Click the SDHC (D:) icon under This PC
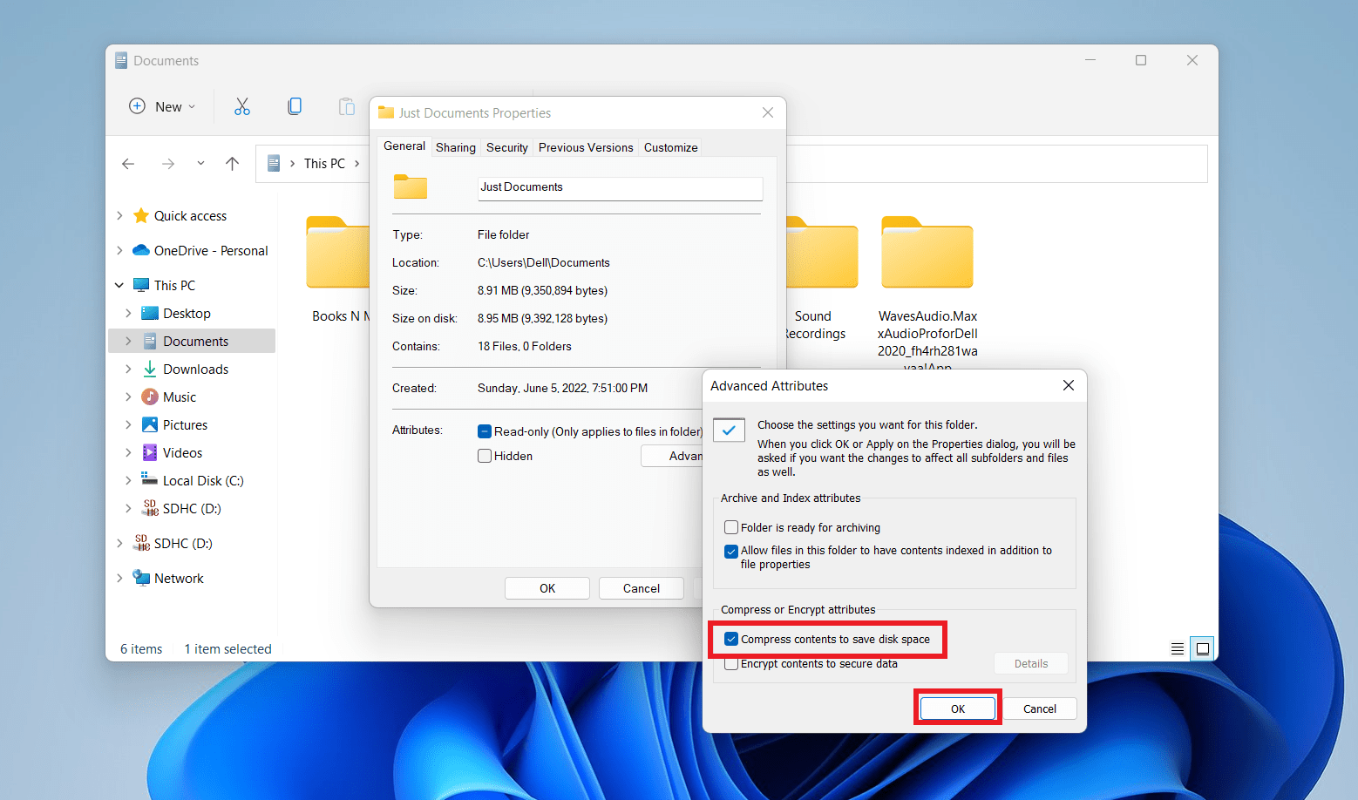 click(150, 508)
